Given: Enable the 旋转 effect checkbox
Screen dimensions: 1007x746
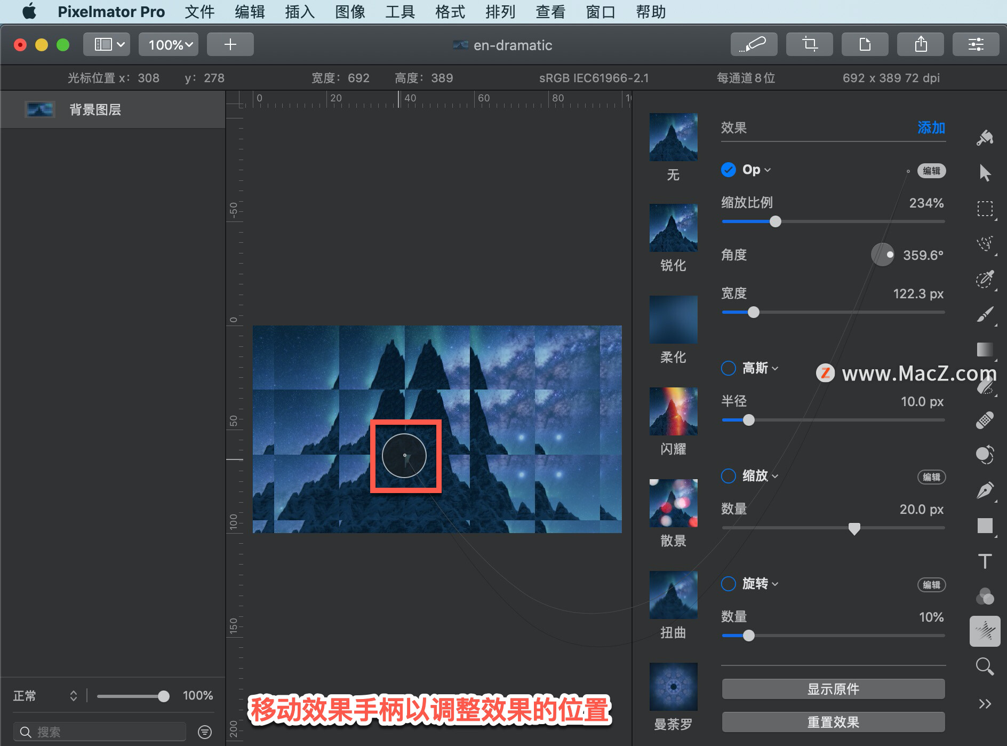Looking at the screenshot, I should click(728, 584).
